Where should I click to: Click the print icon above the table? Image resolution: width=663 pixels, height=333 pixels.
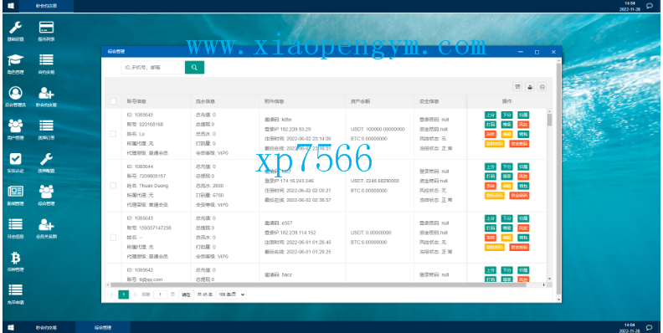(x=542, y=87)
